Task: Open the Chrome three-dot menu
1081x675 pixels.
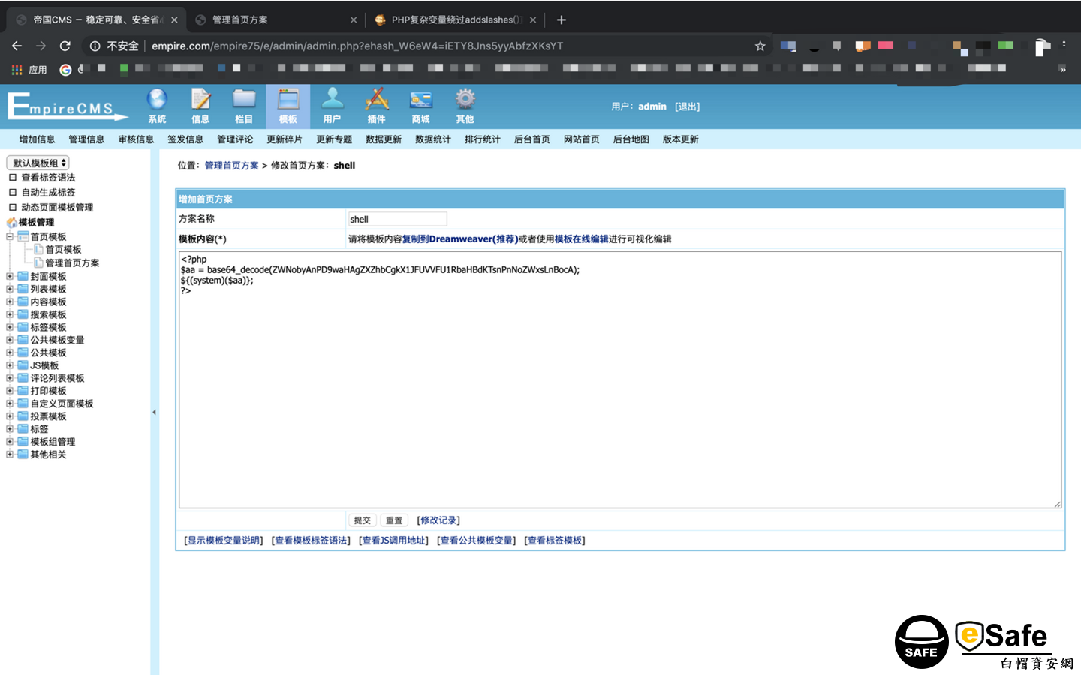Action: point(1064,46)
